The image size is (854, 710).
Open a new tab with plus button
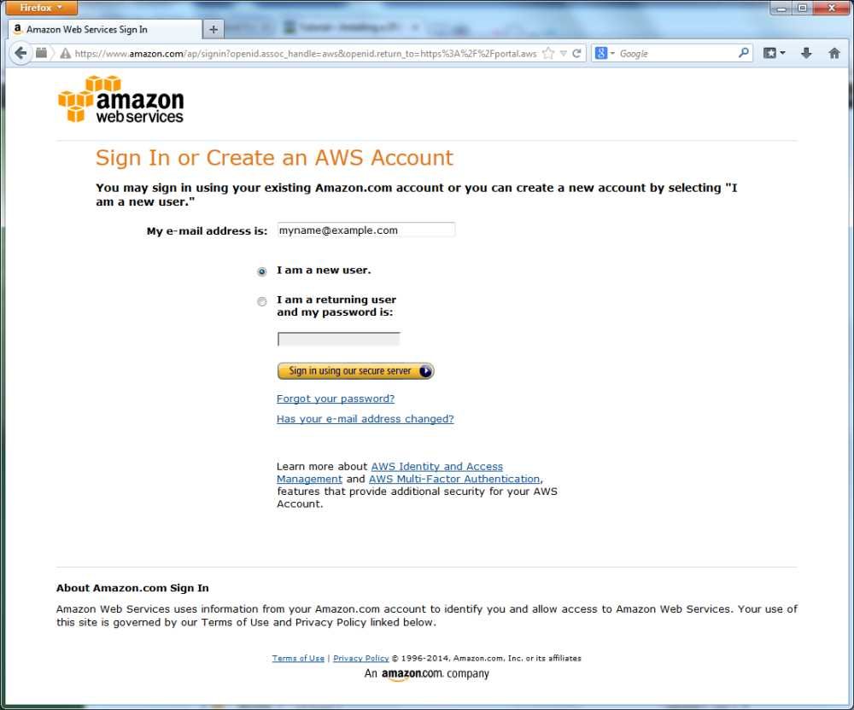coord(213,29)
